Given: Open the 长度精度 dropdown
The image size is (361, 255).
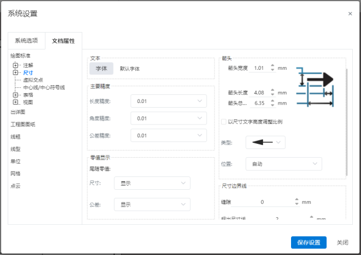Looking at the screenshot, I should coord(169,101).
